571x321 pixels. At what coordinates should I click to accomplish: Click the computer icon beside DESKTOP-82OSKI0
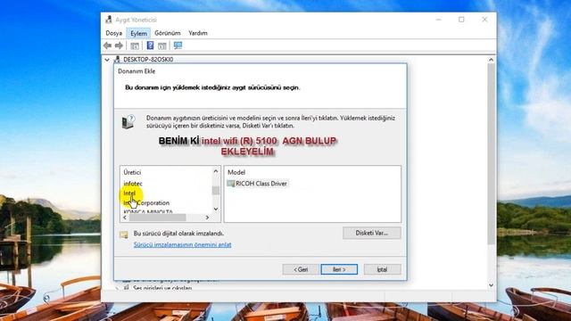coord(117,59)
